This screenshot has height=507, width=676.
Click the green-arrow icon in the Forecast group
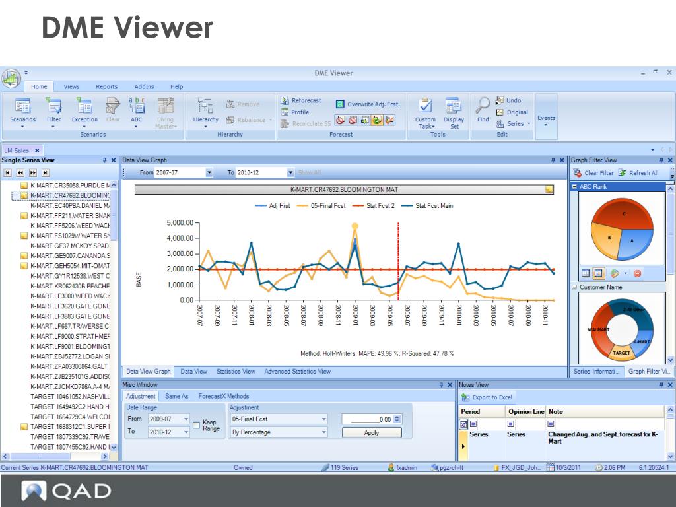click(x=364, y=120)
